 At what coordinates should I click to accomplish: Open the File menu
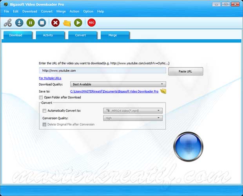tap(7, 11)
